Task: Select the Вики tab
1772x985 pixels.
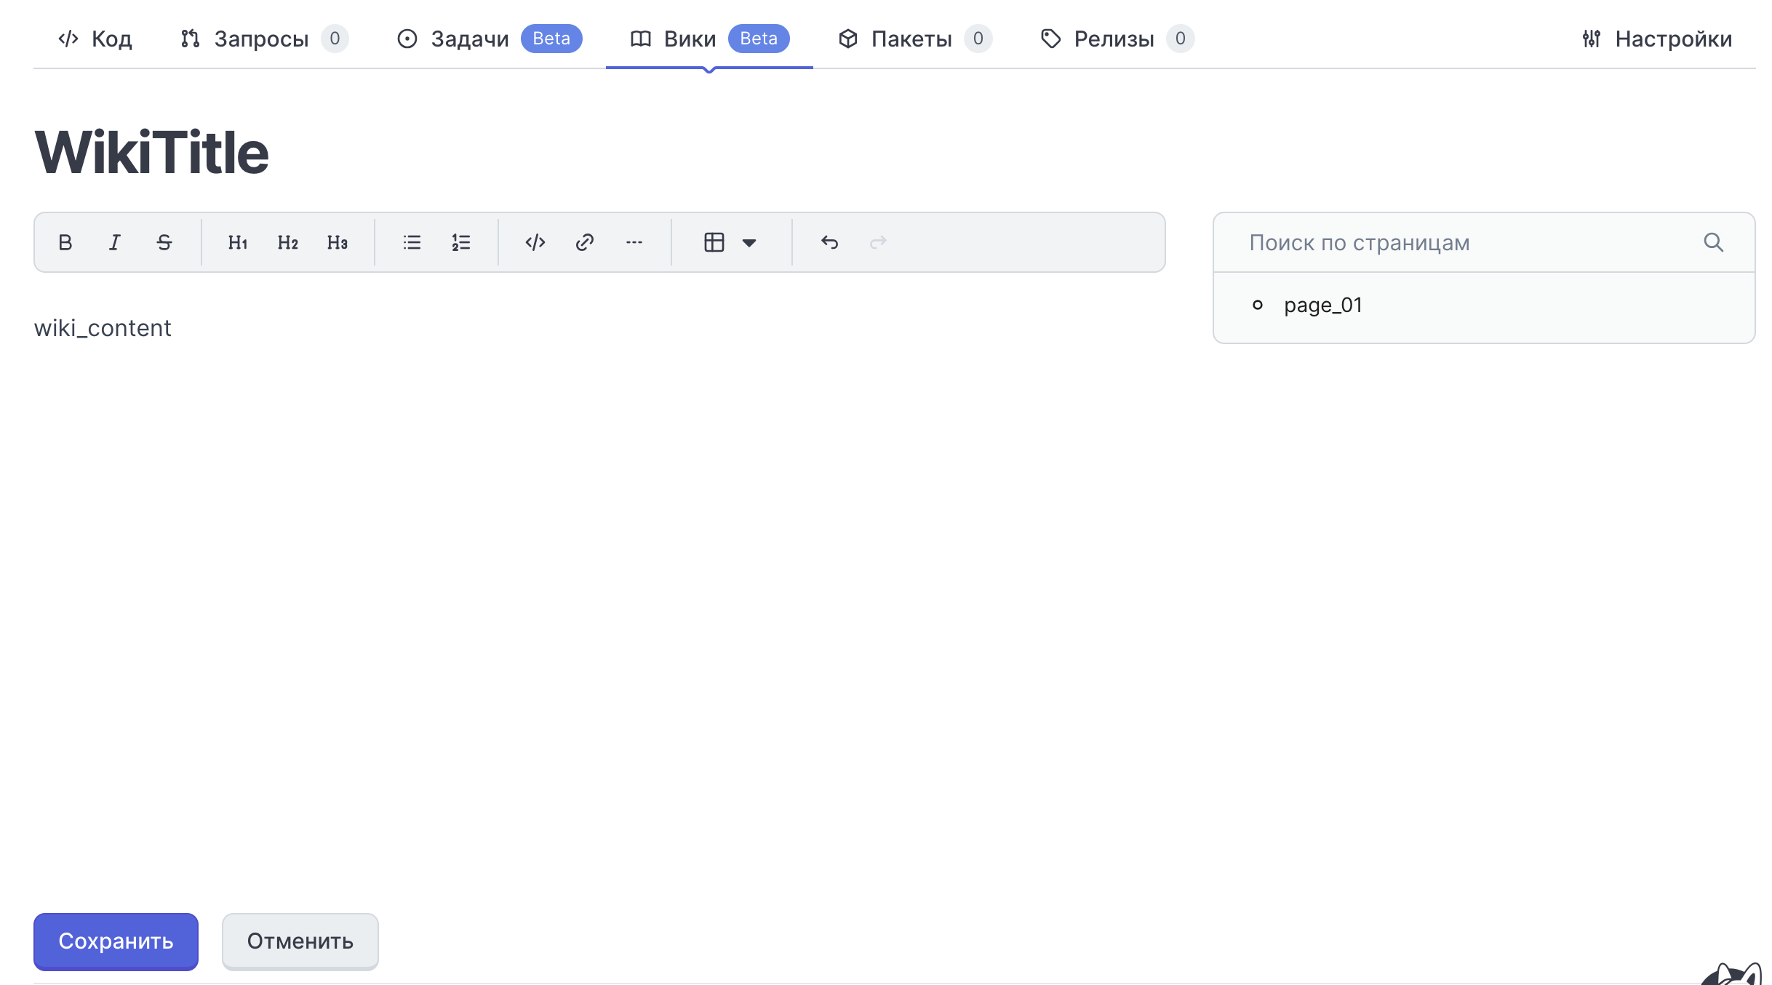Action: point(709,39)
